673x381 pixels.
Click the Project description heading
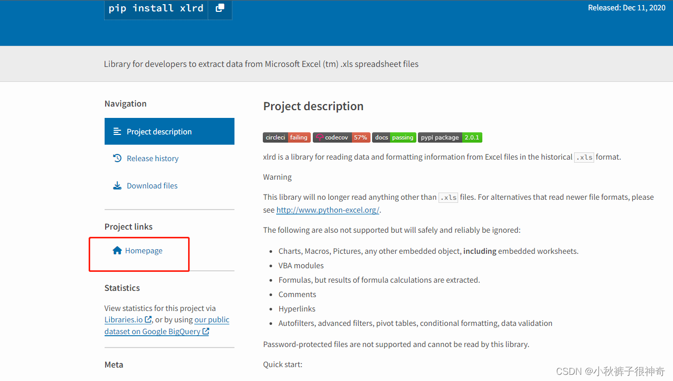(313, 106)
